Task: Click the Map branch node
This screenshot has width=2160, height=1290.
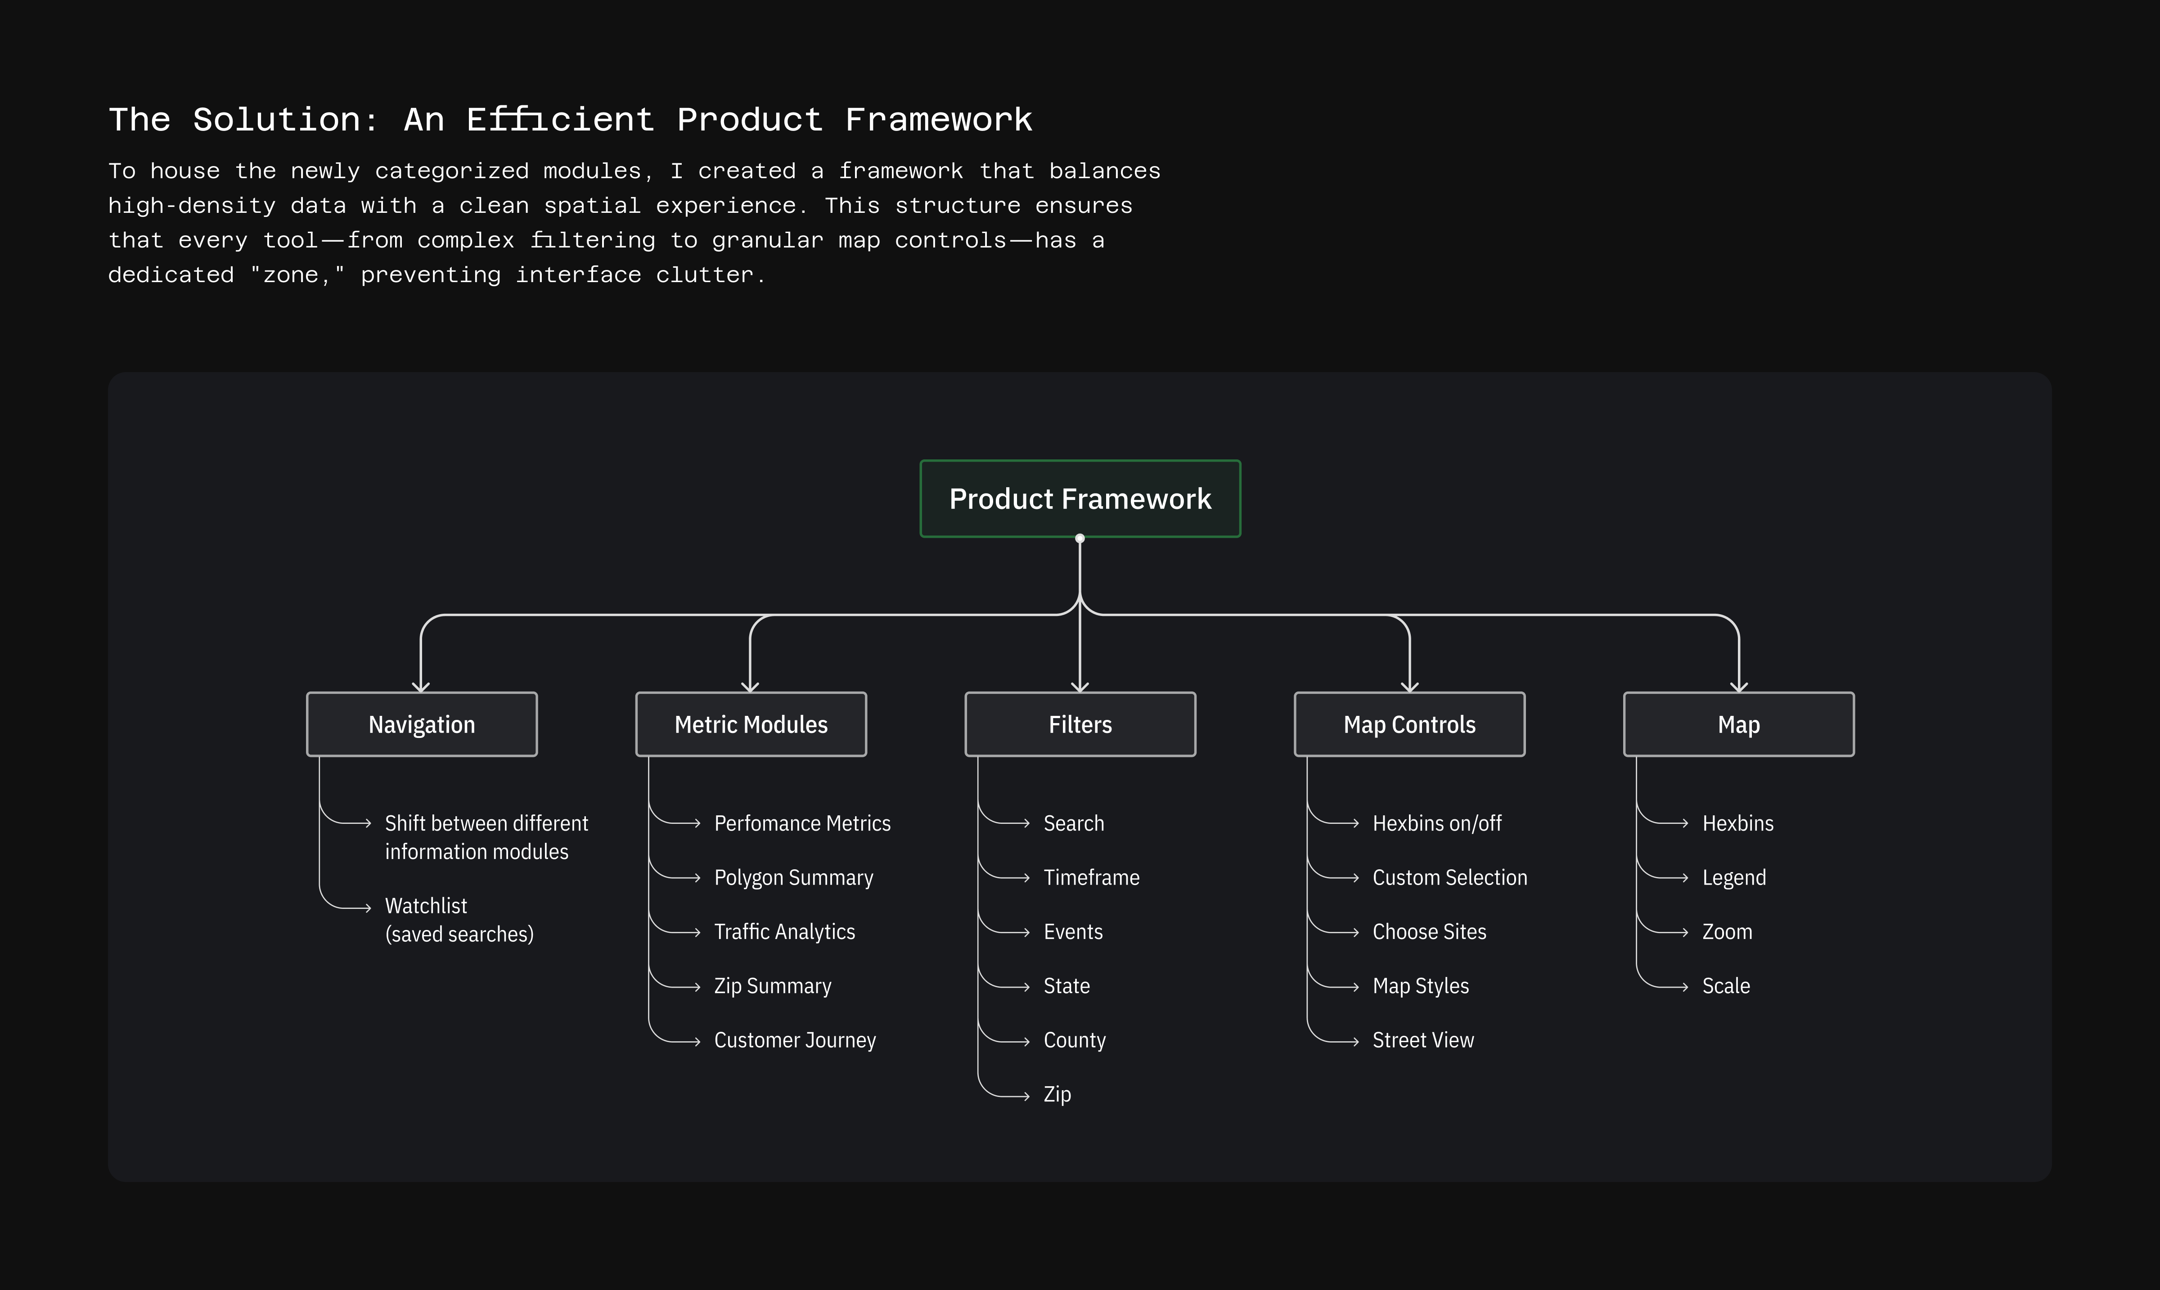Action: pos(1738,723)
